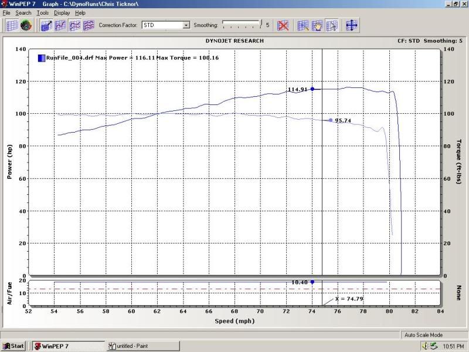Click the None right axis label
This screenshot has width=469, height=352.
click(x=458, y=293)
